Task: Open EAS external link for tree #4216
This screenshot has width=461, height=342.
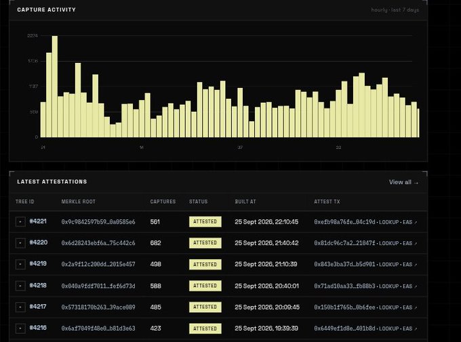Action: [x=410, y=328]
